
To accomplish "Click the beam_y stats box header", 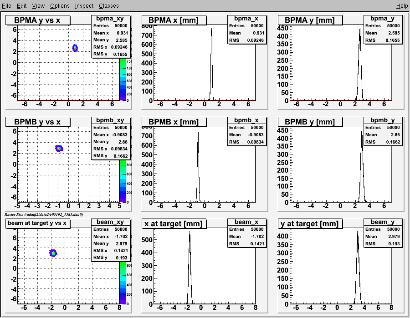I will pyautogui.click(x=383, y=222).
